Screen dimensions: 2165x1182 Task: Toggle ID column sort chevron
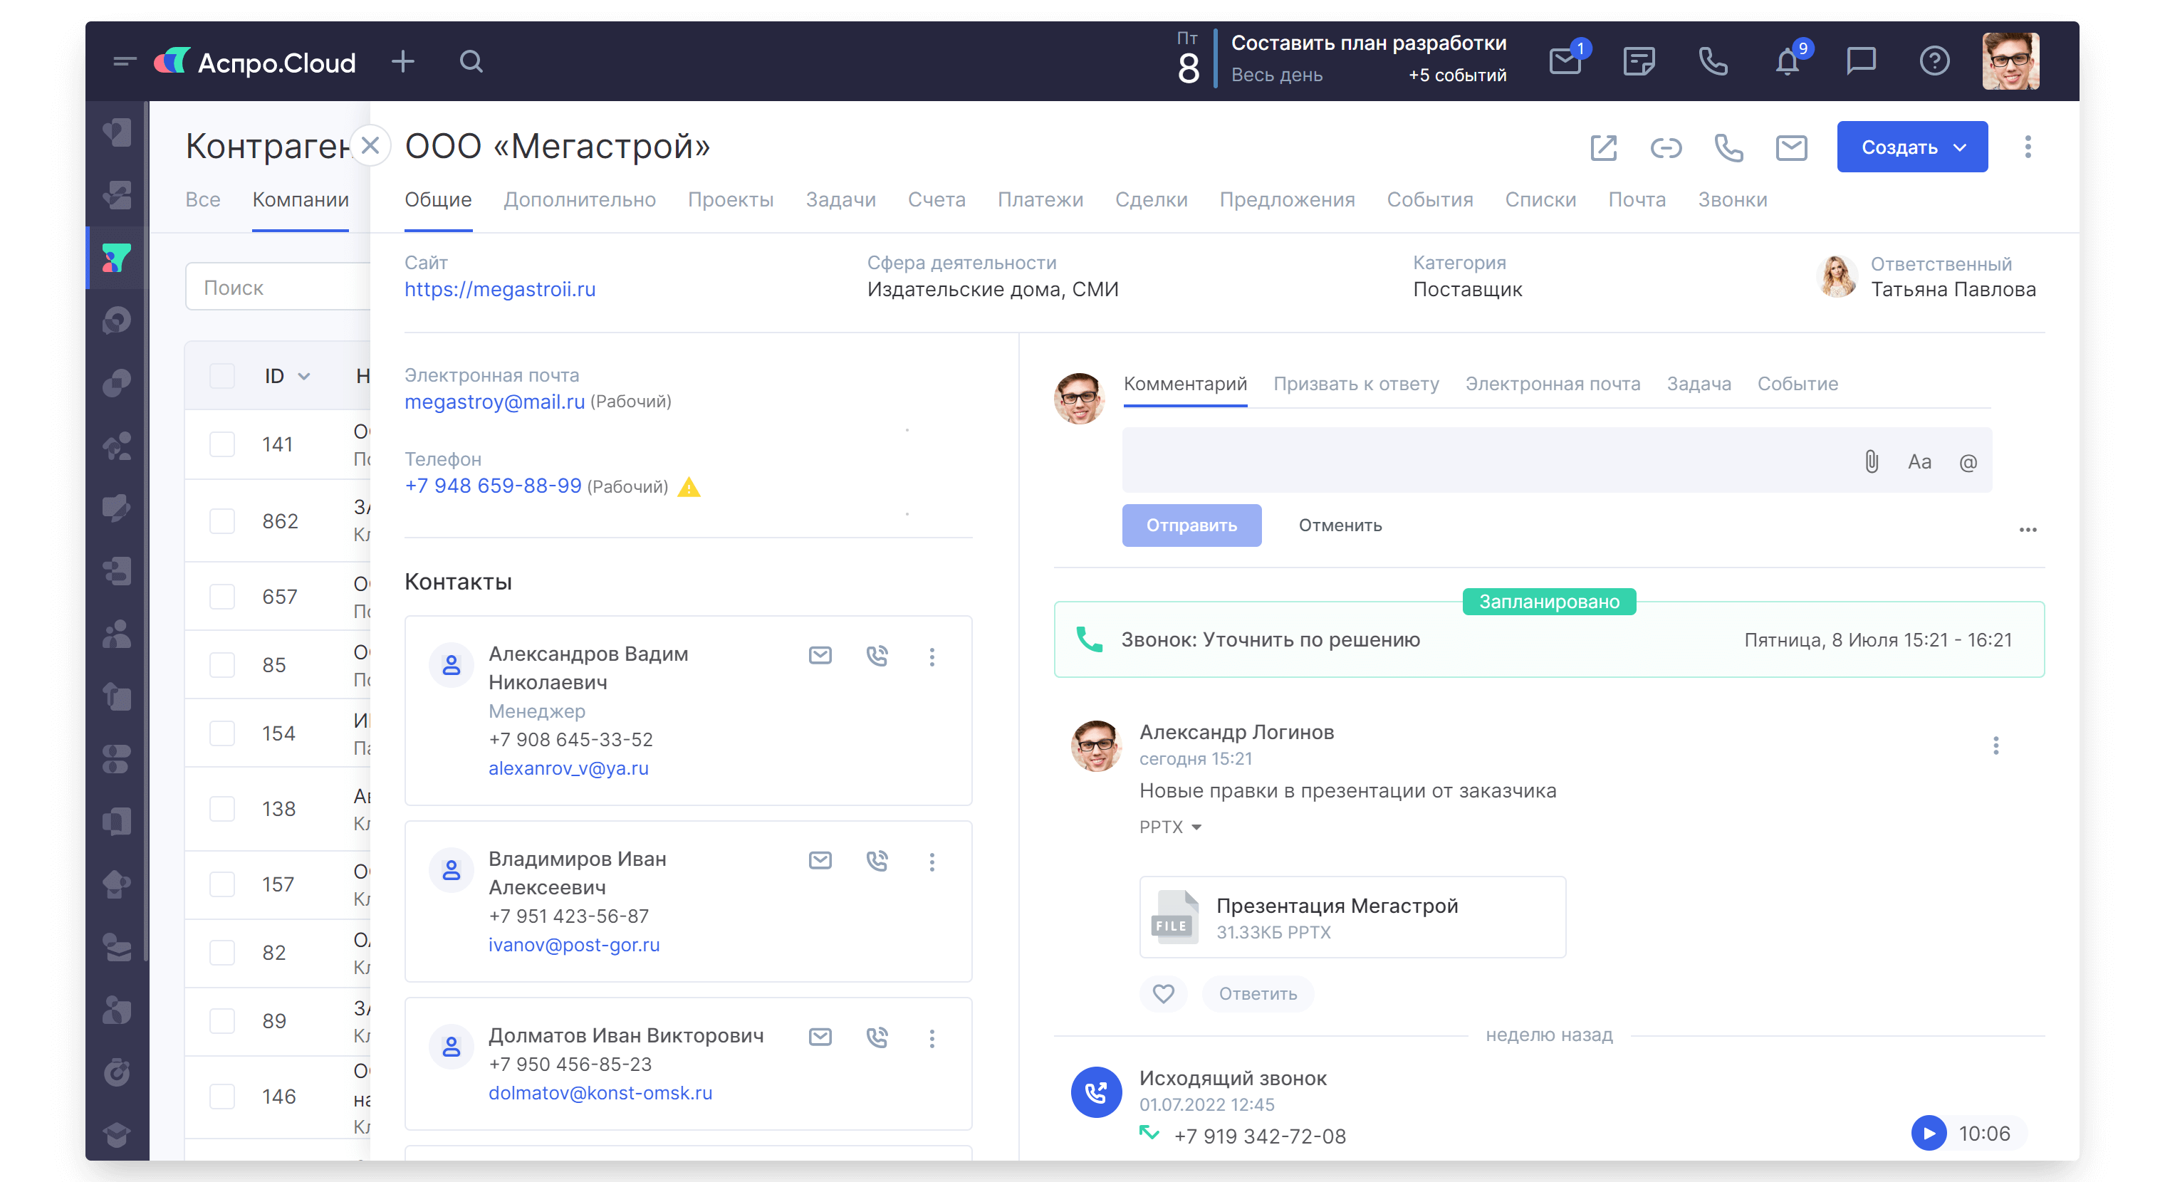pos(304,377)
